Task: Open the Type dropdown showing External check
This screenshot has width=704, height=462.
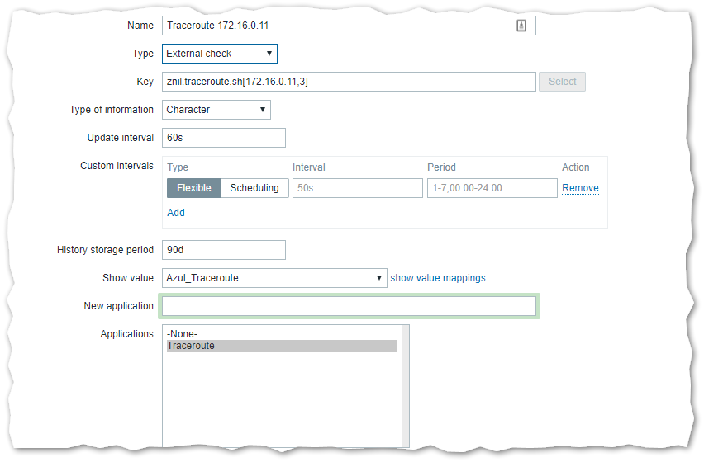Action: coord(219,54)
